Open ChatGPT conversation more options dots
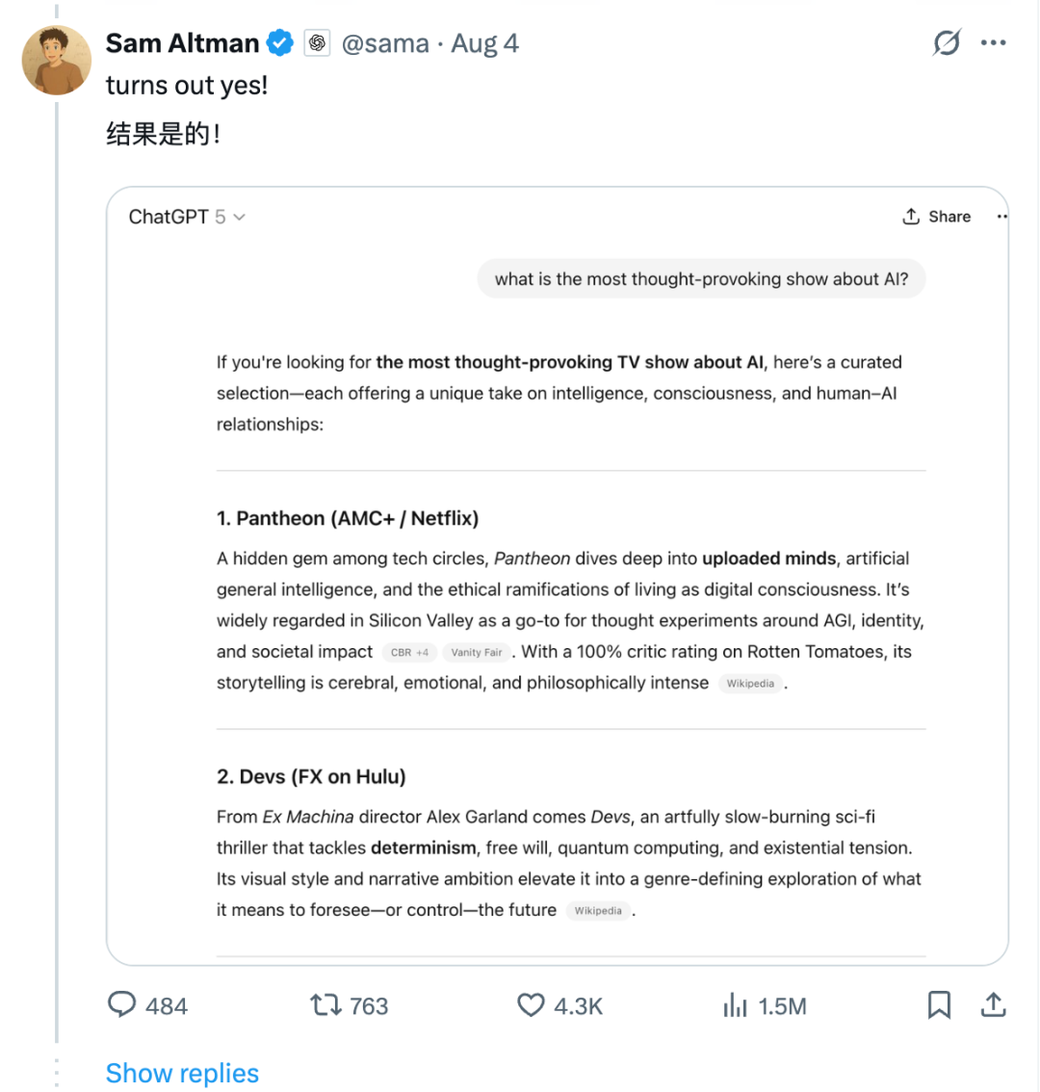Viewport: 1040px width, 1092px height. coord(1001,217)
